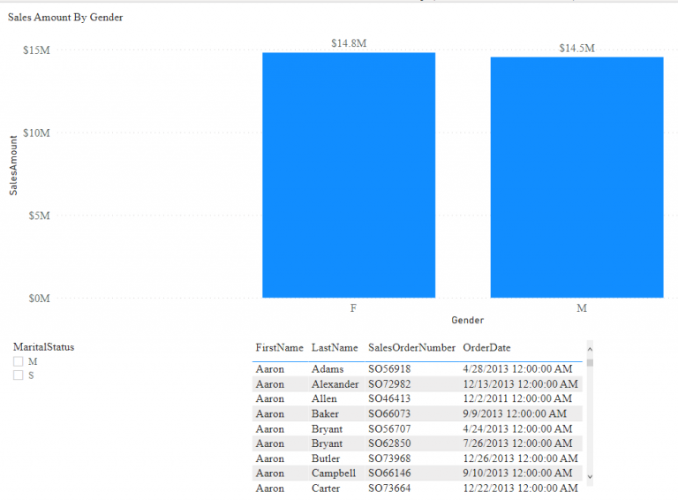Select the Aaron Campbell table row

(x=335, y=473)
